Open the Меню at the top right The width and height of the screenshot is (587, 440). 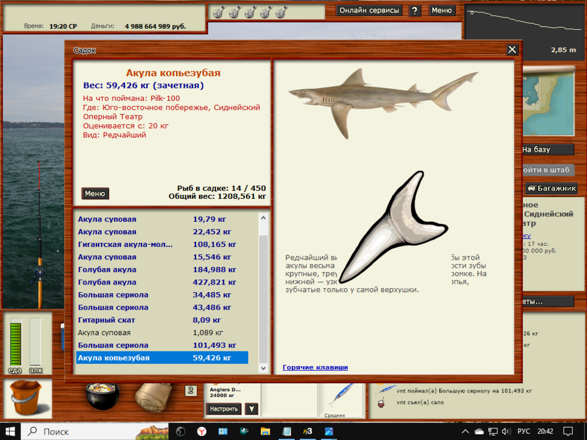pos(442,10)
